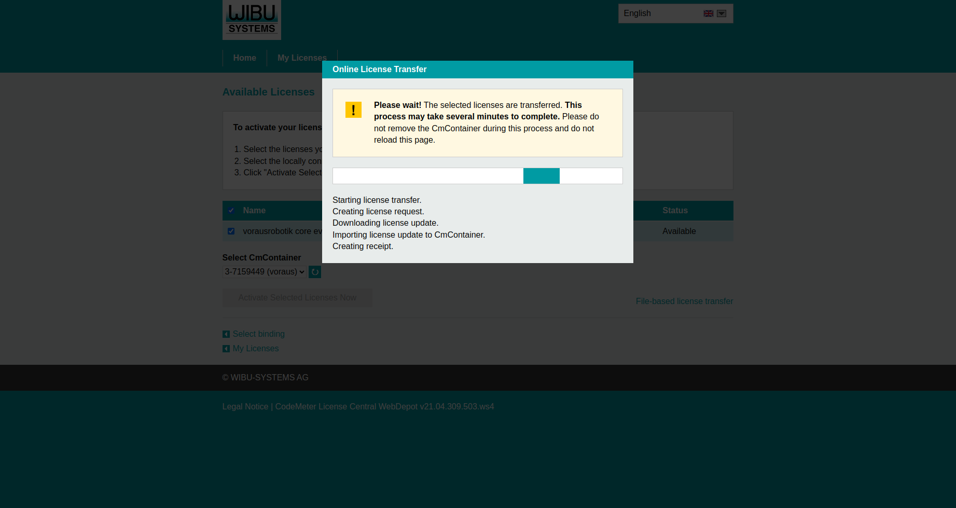
Task: Click the arrow icon beside My Licenses link
Action: click(226, 349)
